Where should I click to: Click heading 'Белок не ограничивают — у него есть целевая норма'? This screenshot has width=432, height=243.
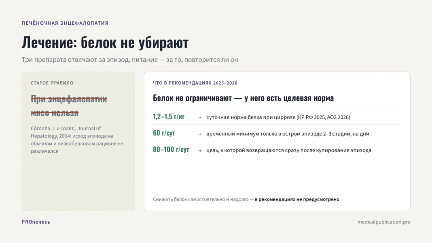point(243,98)
